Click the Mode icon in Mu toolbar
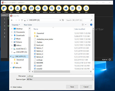The image size is (115, 91). [4, 8]
